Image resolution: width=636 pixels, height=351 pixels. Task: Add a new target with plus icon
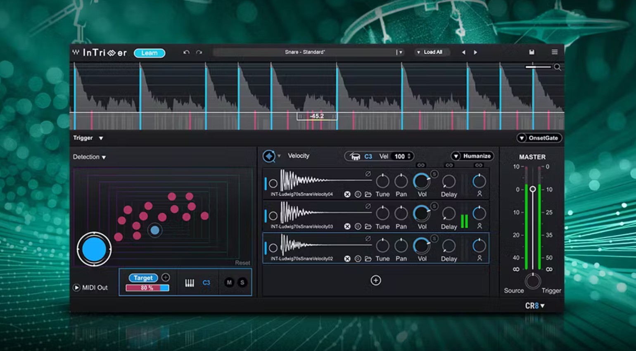tap(166, 277)
